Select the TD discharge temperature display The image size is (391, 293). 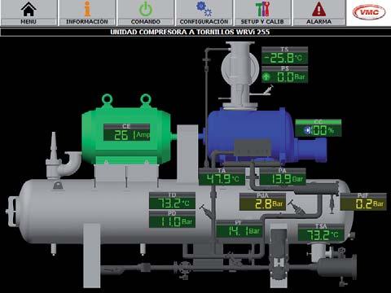click(x=172, y=200)
